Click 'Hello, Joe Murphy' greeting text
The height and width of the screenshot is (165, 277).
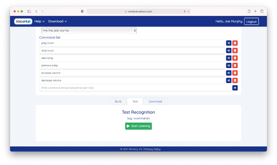coord(229,21)
